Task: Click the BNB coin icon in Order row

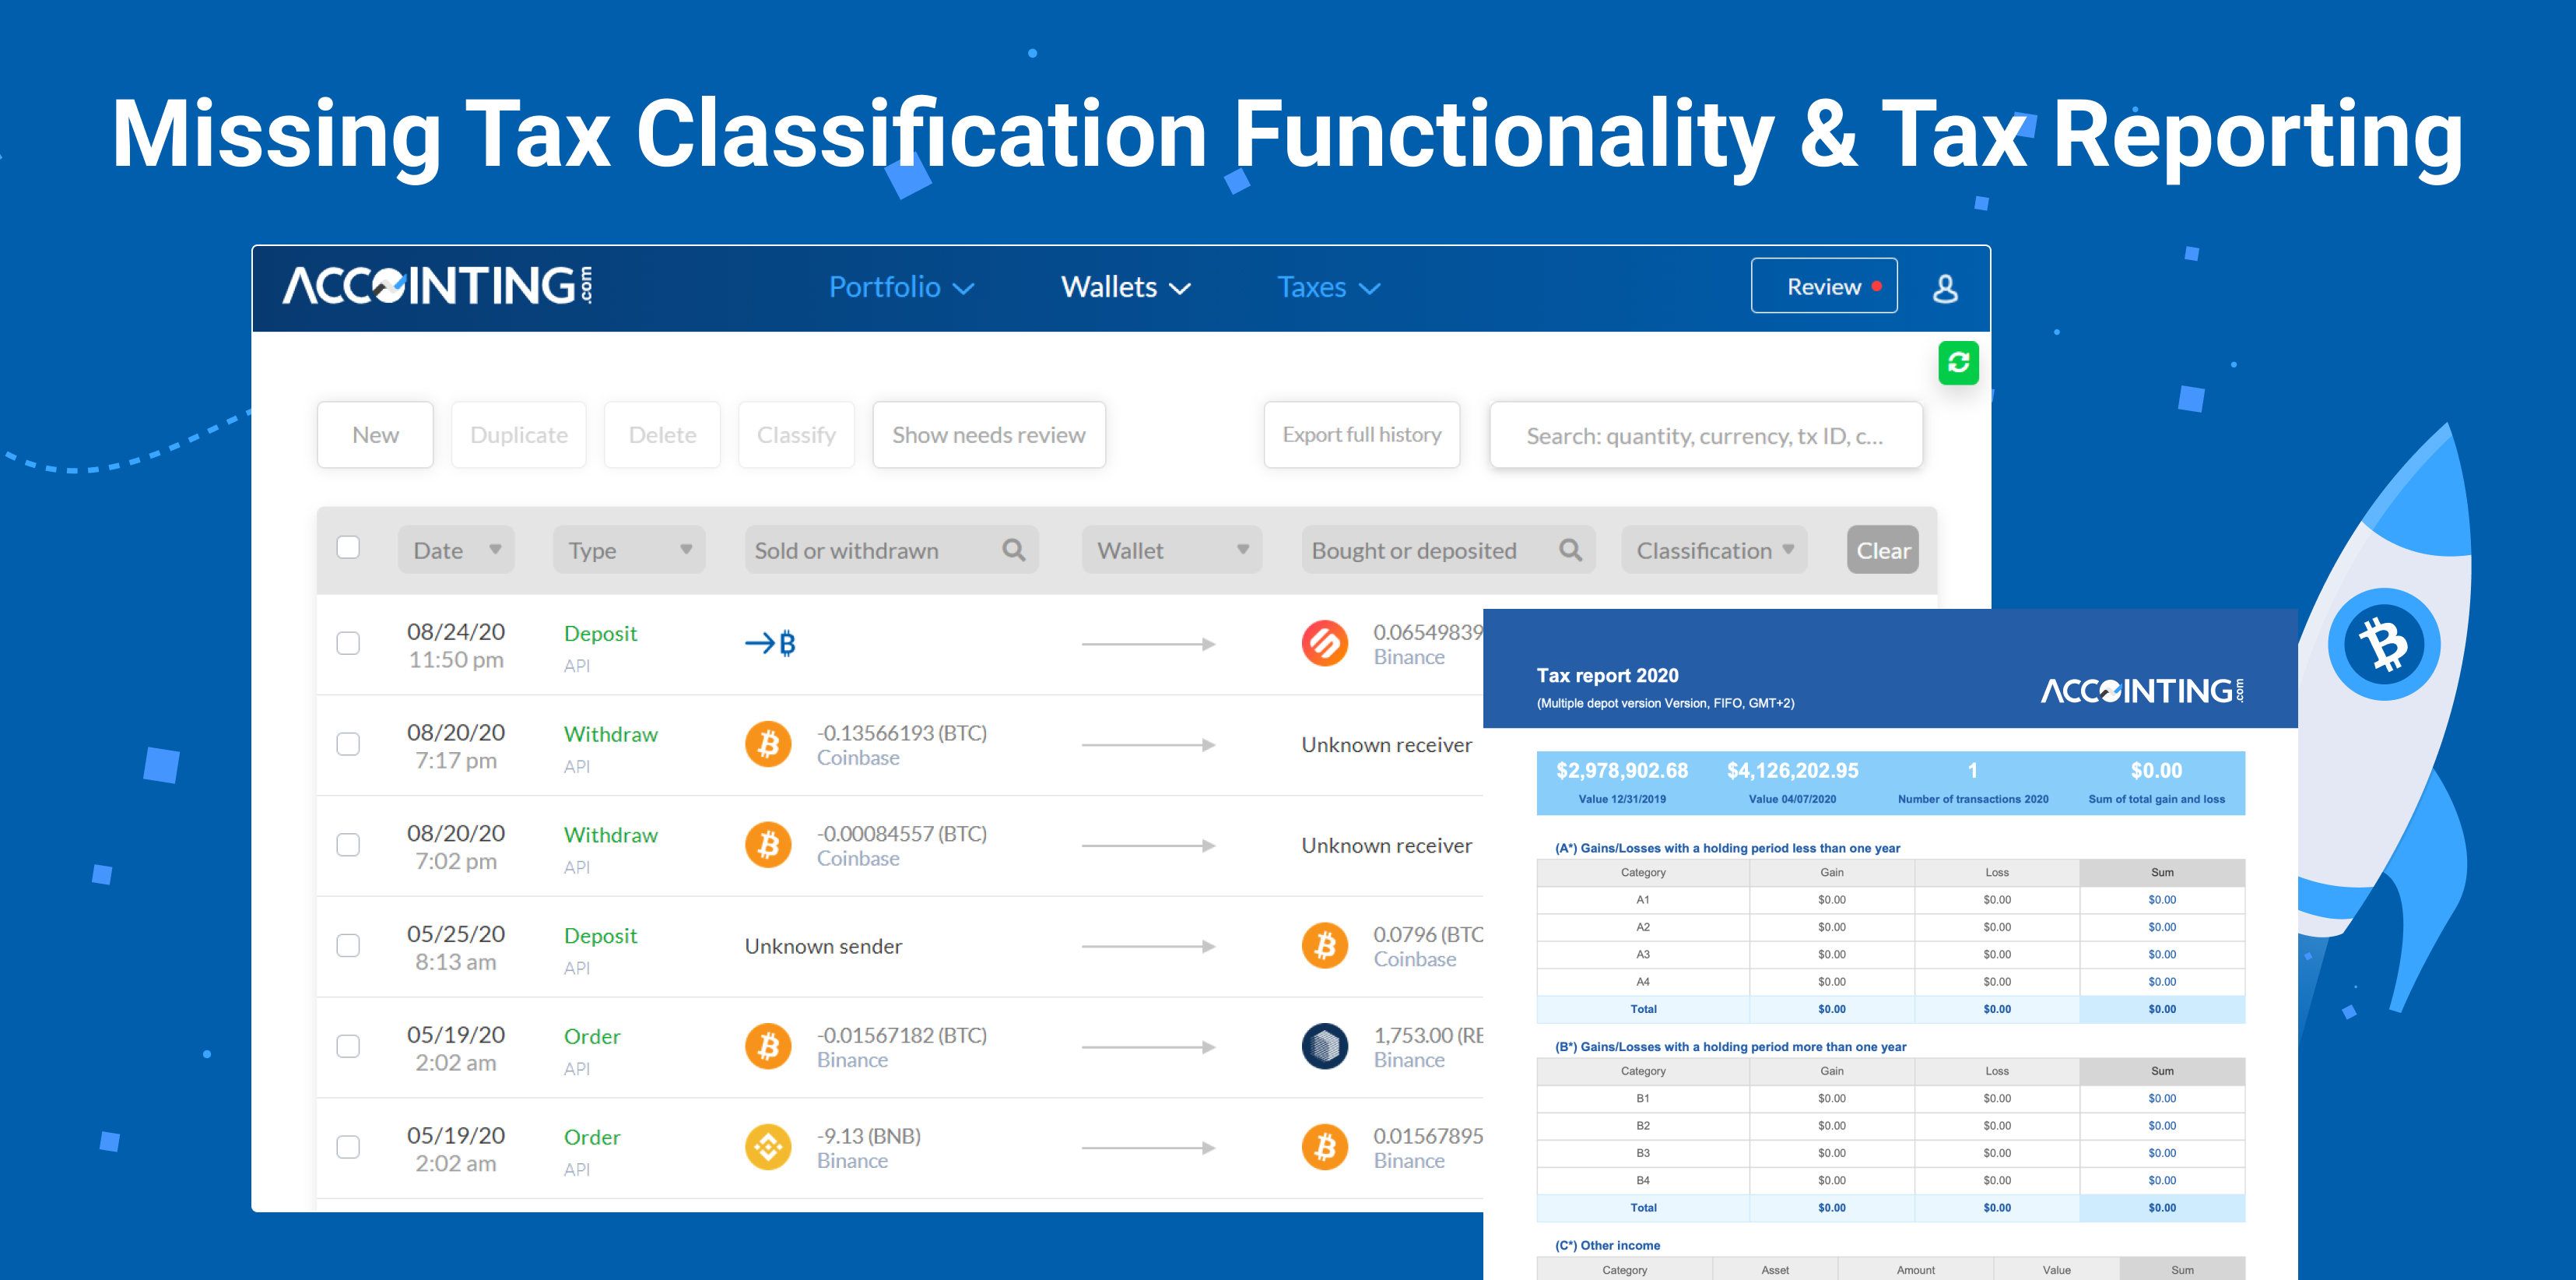Action: [x=767, y=1147]
